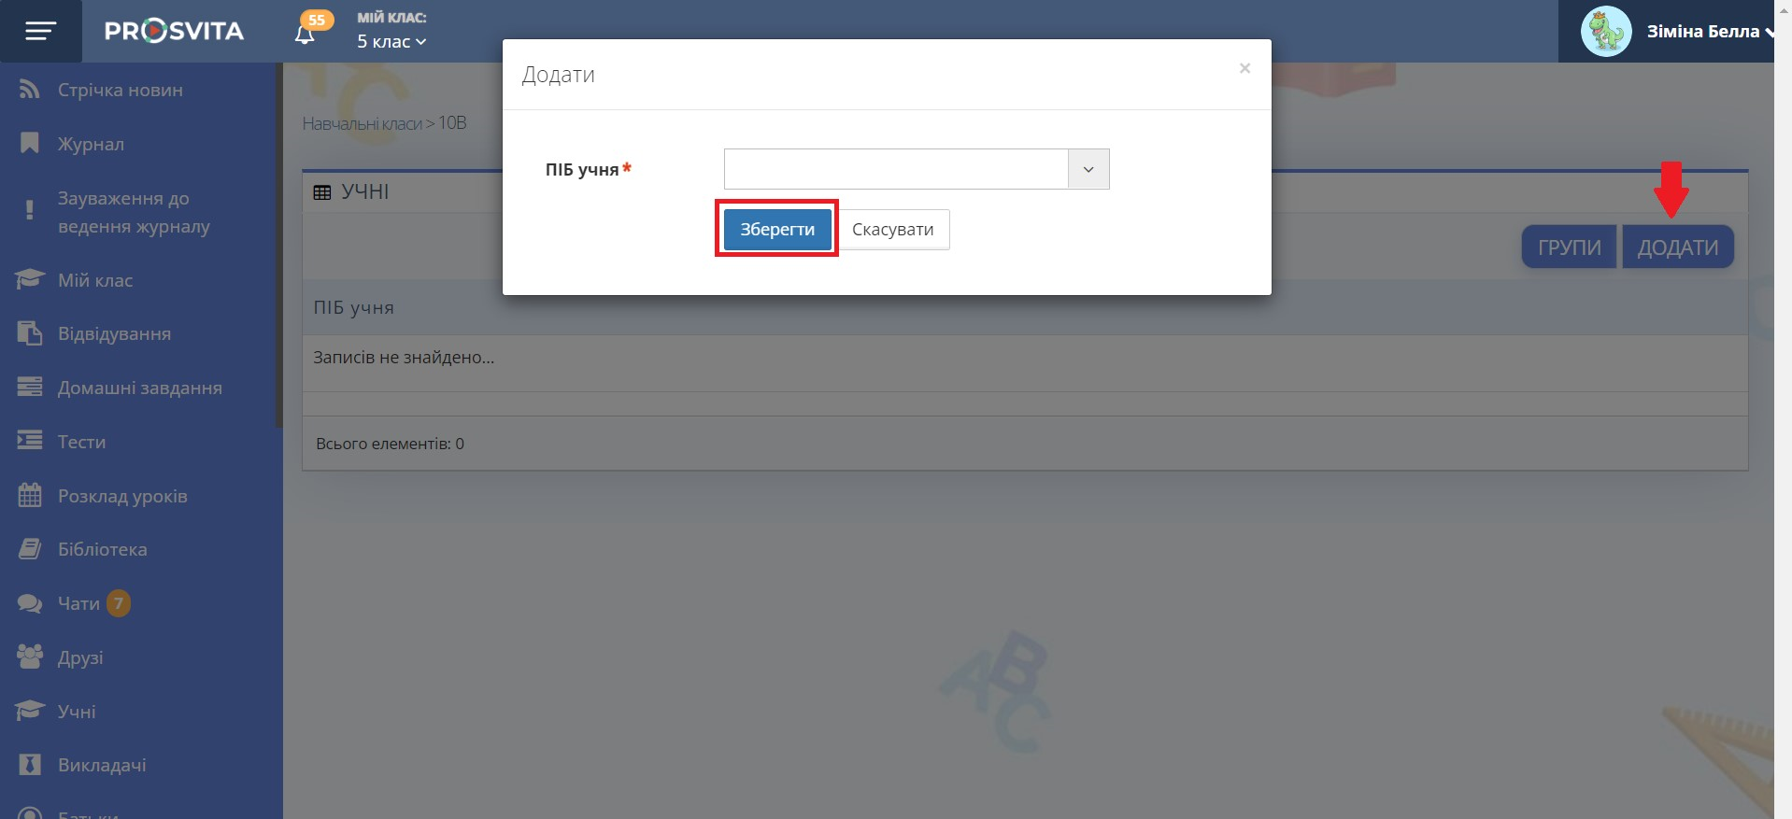Open the hamburger menu icon
This screenshot has height=819, width=1792.
(40, 32)
